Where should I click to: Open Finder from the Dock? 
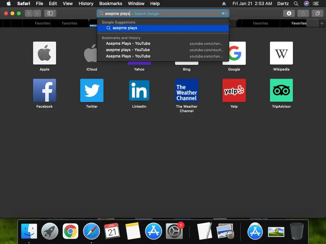point(29,231)
